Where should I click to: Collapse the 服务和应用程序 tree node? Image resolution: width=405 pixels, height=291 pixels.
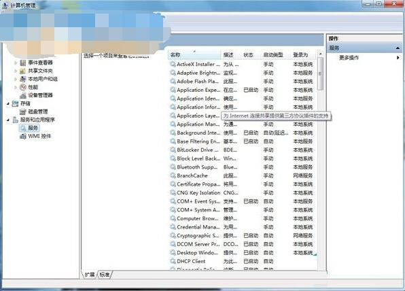(x=8, y=120)
